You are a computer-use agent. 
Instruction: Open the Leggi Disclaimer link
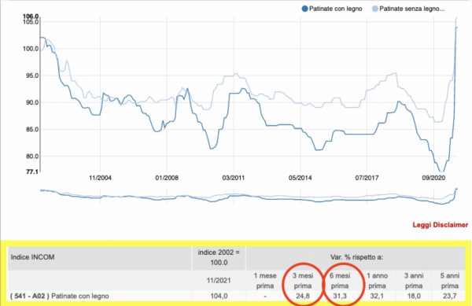440,225
